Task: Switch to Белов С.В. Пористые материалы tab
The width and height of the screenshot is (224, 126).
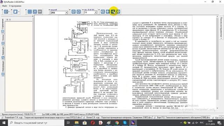Action: [117, 118]
